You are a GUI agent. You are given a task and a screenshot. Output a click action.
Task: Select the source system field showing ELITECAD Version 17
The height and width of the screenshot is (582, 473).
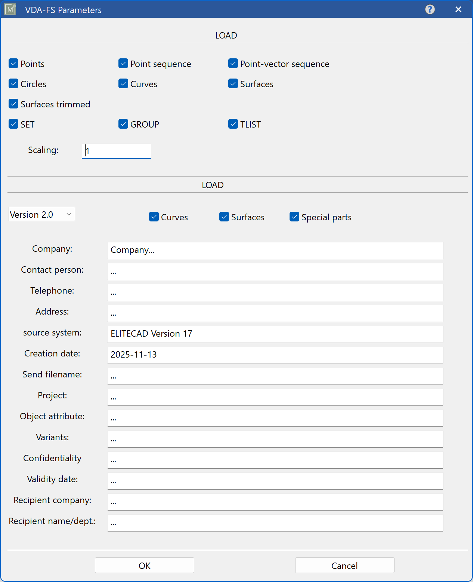[275, 334]
